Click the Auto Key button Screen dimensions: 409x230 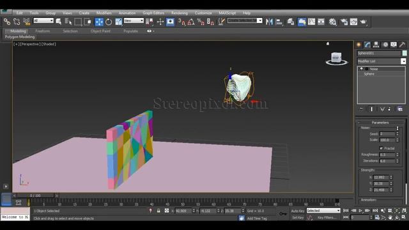click(x=298, y=211)
